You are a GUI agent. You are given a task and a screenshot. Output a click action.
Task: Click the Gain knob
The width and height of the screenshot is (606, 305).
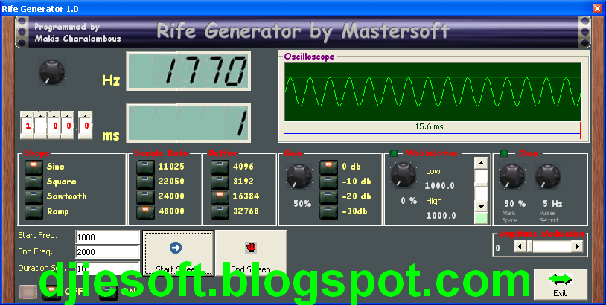(x=299, y=176)
